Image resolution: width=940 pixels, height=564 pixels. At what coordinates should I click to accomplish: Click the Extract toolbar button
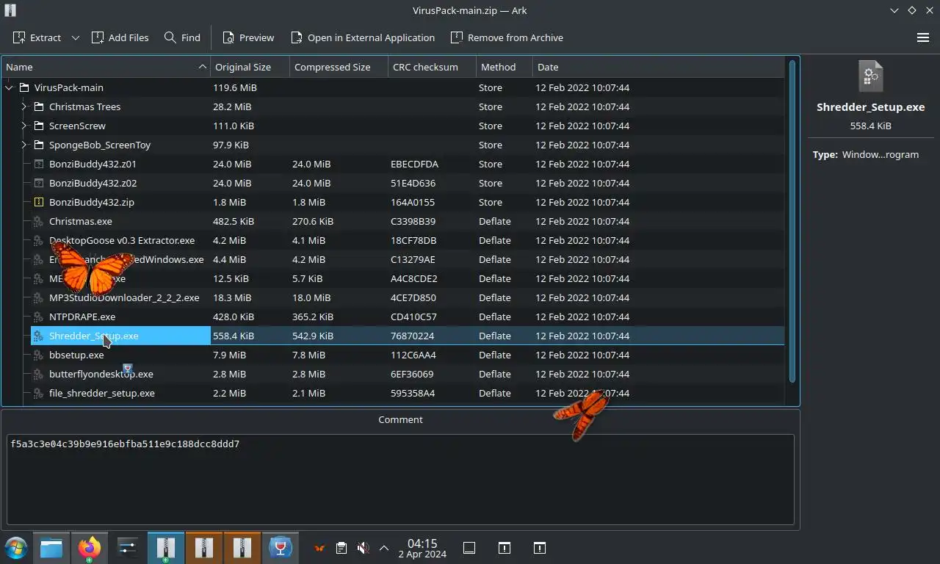click(36, 37)
